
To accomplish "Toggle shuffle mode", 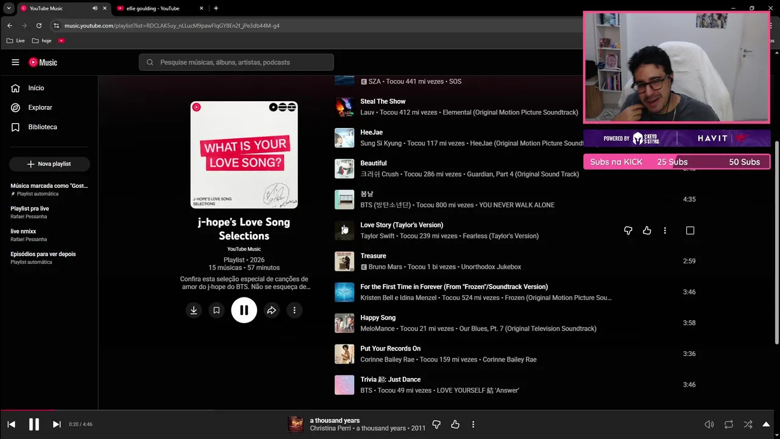I will click(748, 424).
